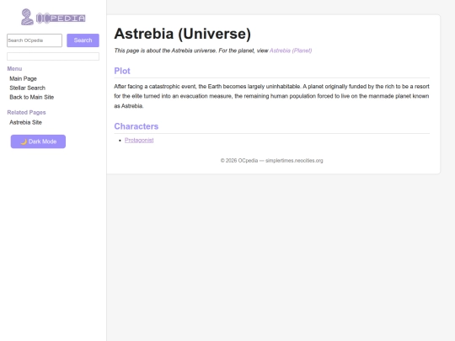The width and height of the screenshot is (455, 341).
Task: Click the Related Pages sidebar heading
Action: click(x=26, y=113)
